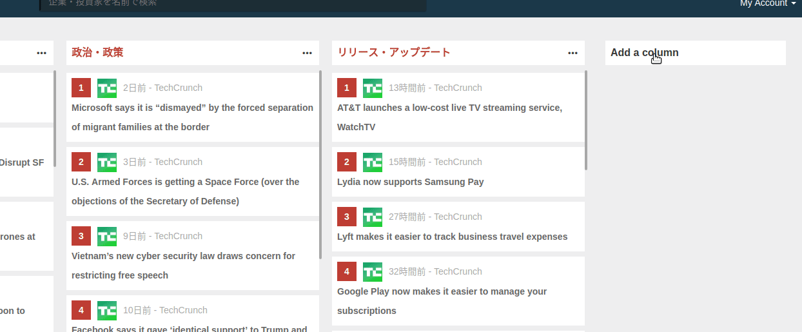Open Lyft business travel expenses headline
This screenshot has height=332, width=802.
coord(453,237)
